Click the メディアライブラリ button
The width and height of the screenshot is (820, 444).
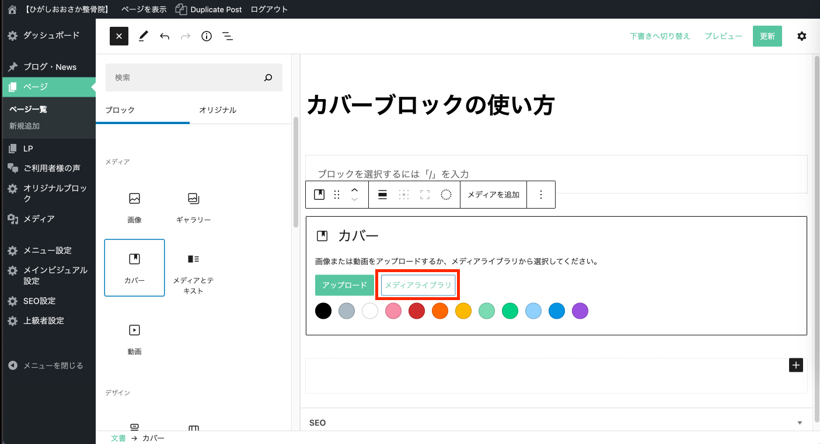[418, 285]
